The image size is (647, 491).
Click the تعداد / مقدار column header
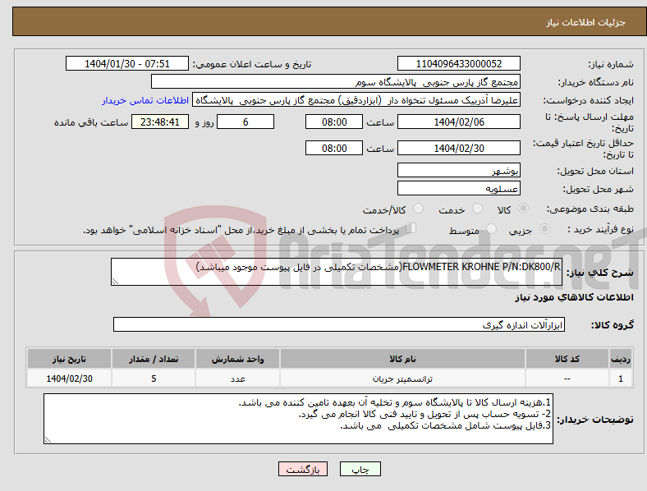154,359
